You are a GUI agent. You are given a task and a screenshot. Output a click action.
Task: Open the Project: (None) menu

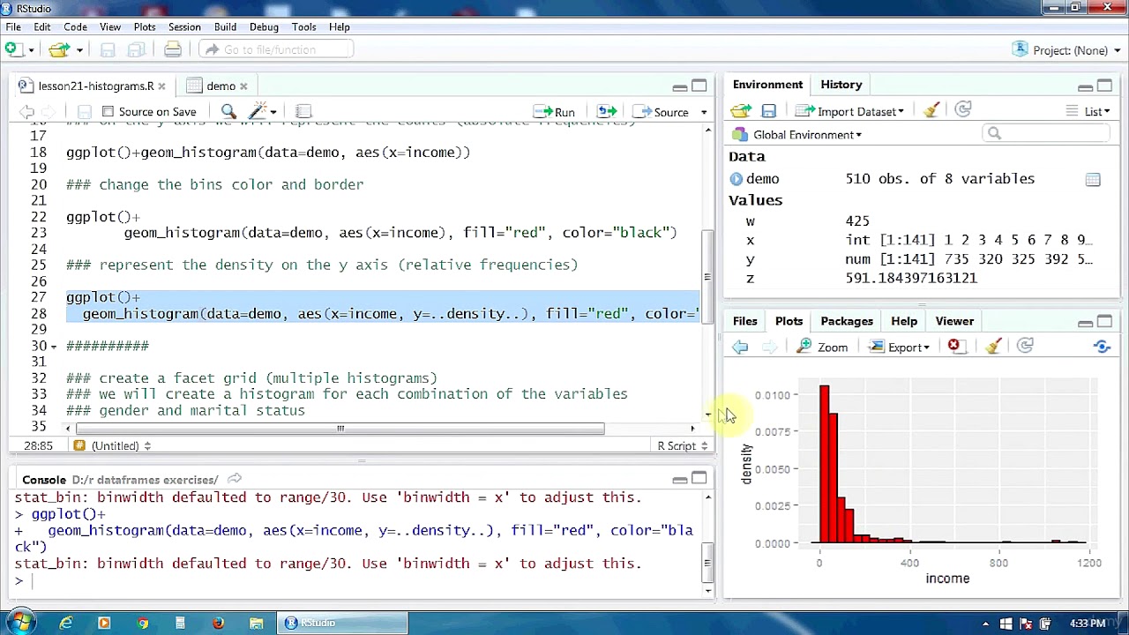[x=1066, y=50]
